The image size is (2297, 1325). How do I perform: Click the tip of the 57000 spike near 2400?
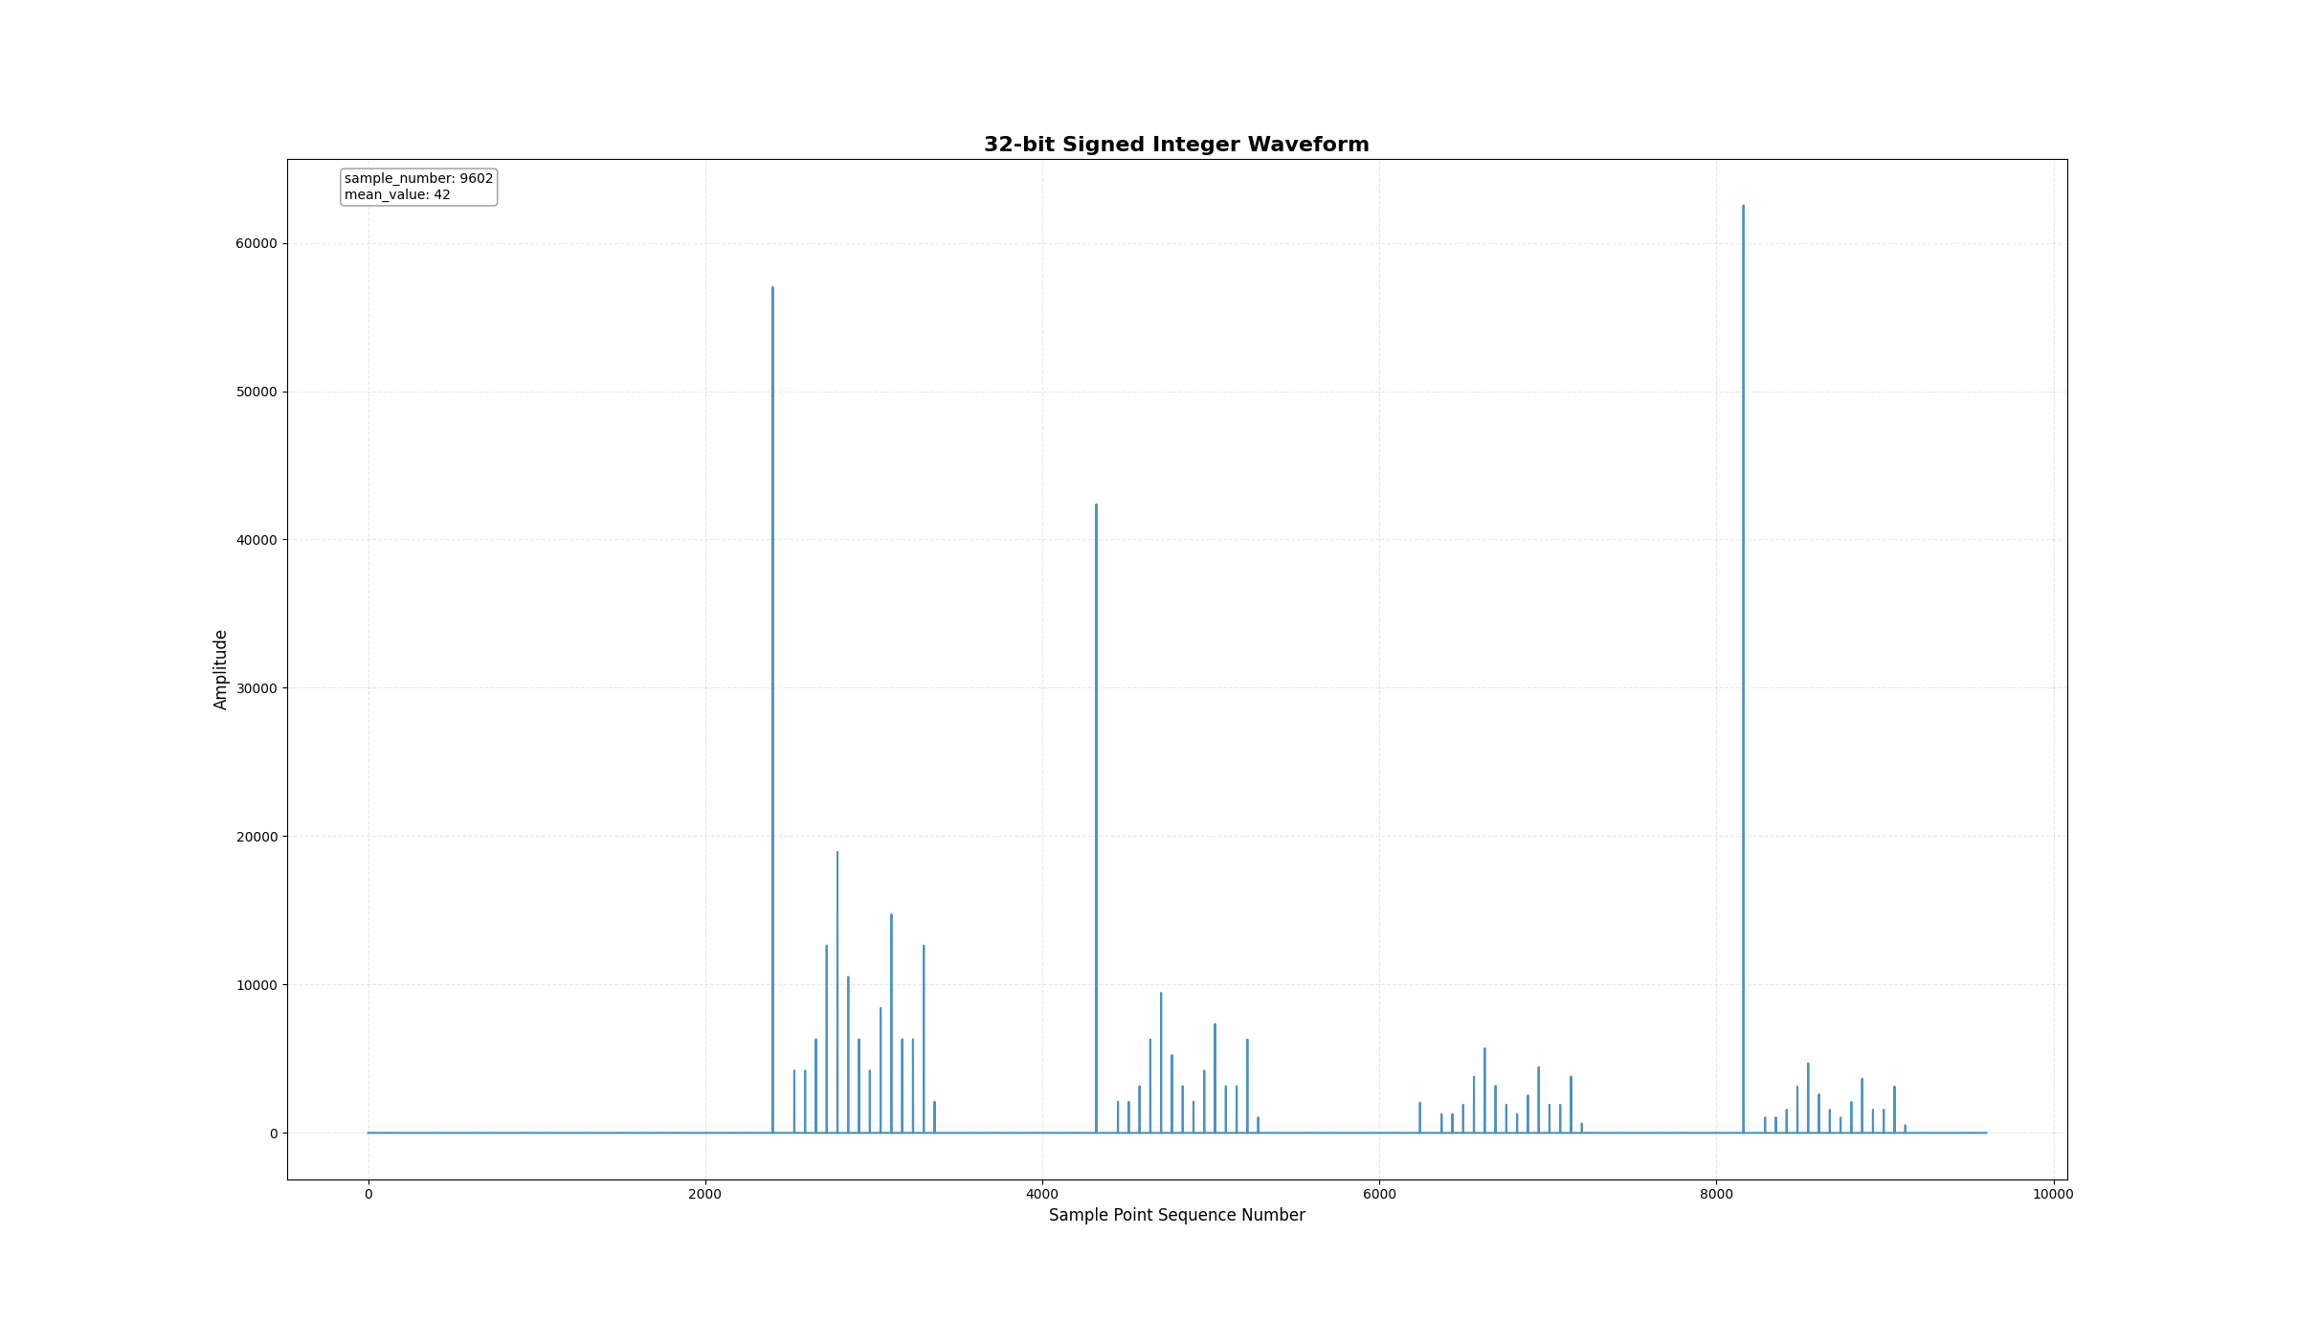coord(772,288)
